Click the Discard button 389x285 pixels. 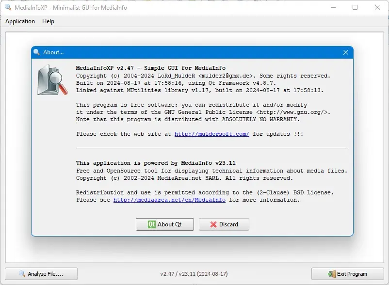pyautogui.click(x=224, y=224)
